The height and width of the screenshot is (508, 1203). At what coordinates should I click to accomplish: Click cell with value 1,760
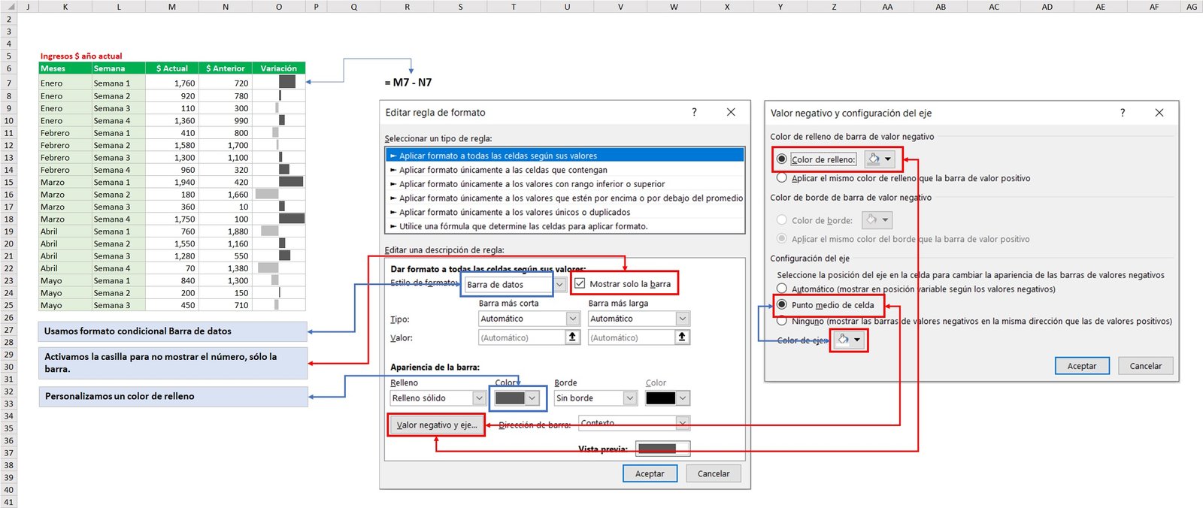[x=172, y=83]
